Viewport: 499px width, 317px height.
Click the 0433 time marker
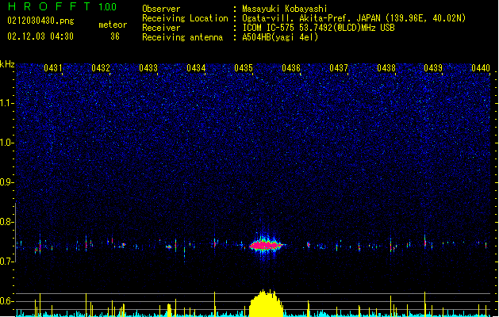pos(148,68)
